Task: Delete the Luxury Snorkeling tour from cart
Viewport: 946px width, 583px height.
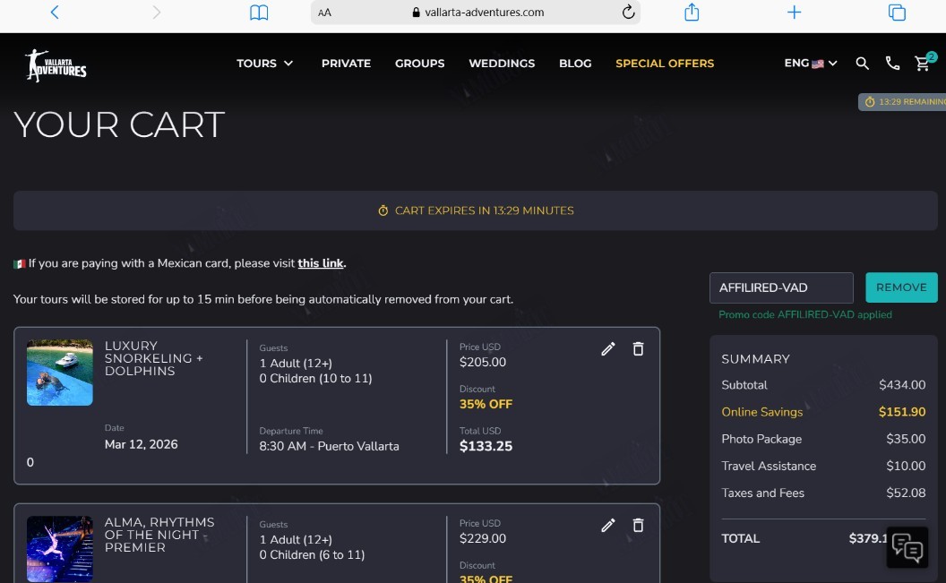Action: coord(638,348)
